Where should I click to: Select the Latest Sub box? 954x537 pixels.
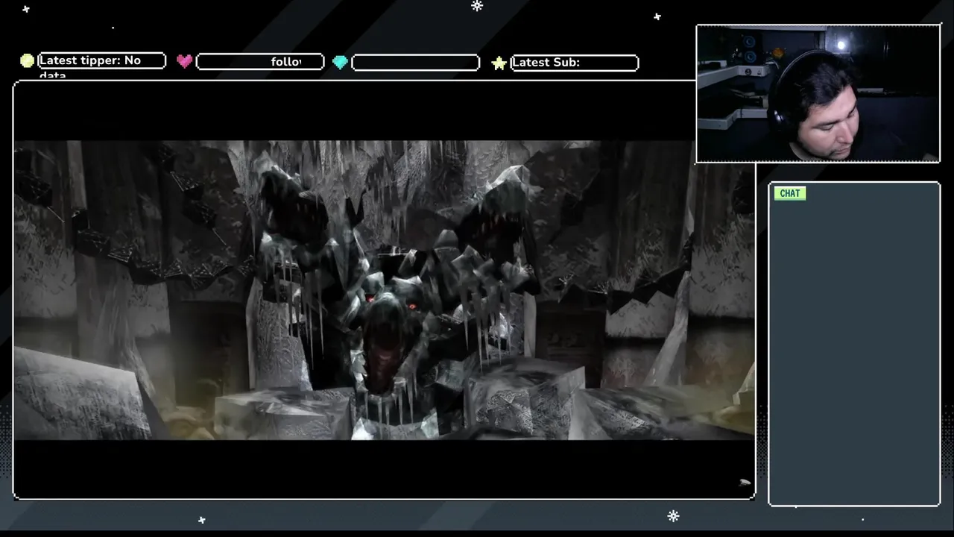point(575,63)
